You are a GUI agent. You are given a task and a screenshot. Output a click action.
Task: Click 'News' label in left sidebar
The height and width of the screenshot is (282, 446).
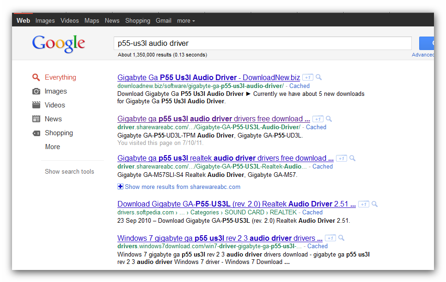coord(53,119)
